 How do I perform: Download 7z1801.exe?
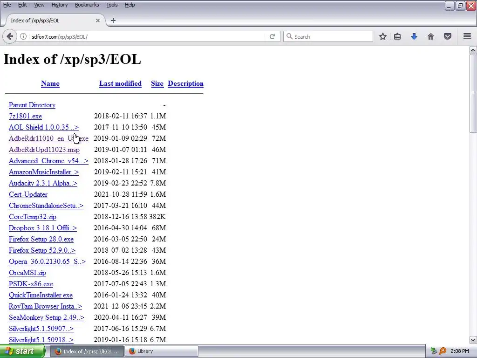click(x=25, y=116)
